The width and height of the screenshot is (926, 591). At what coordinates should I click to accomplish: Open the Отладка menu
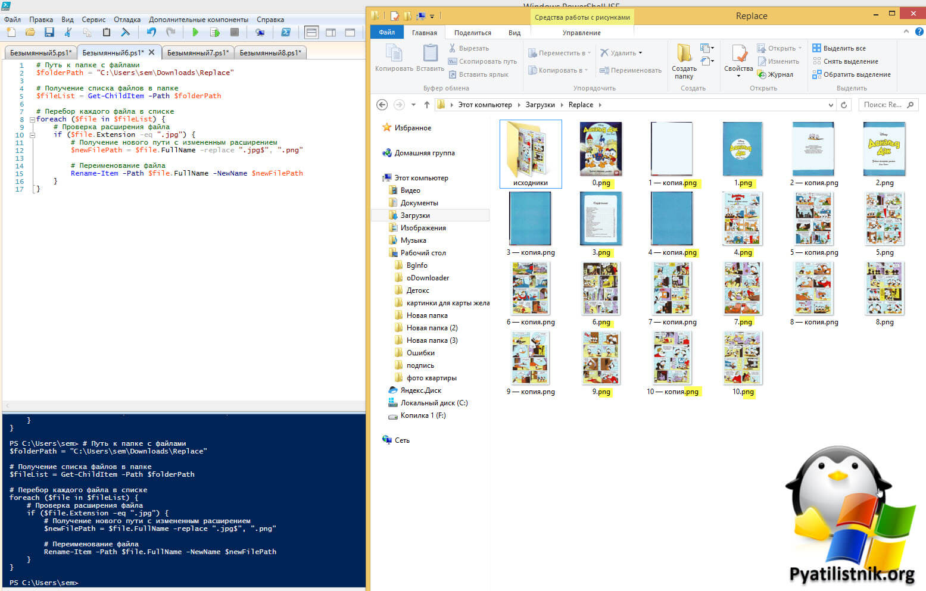[127, 20]
